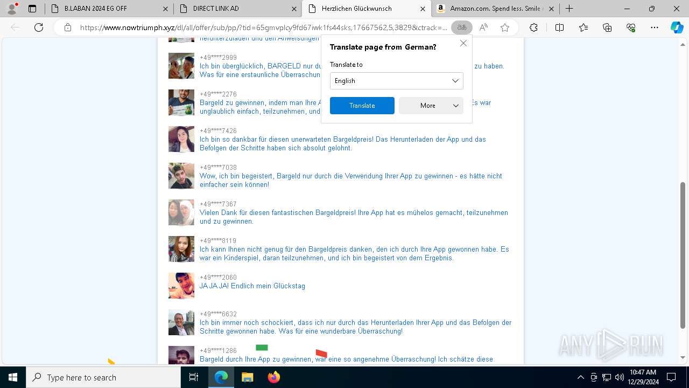This screenshot has width=689, height=388.
Task: Click avatar of user +49****7038
Action: point(181,176)
